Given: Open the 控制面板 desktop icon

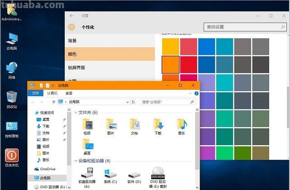Looking at the screenshot, I should [12, 130].
